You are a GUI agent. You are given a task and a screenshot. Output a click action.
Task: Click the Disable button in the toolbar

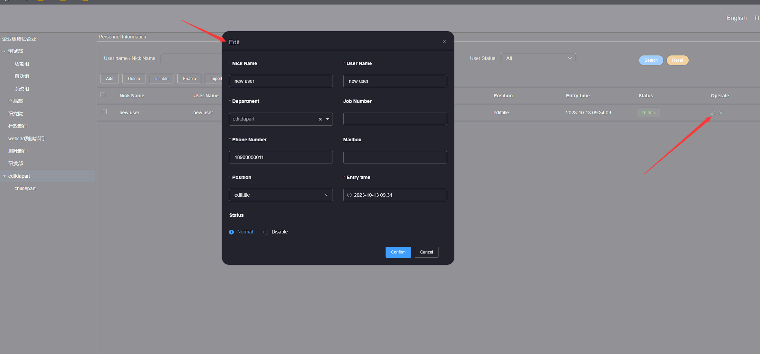[x=161, y=79]
